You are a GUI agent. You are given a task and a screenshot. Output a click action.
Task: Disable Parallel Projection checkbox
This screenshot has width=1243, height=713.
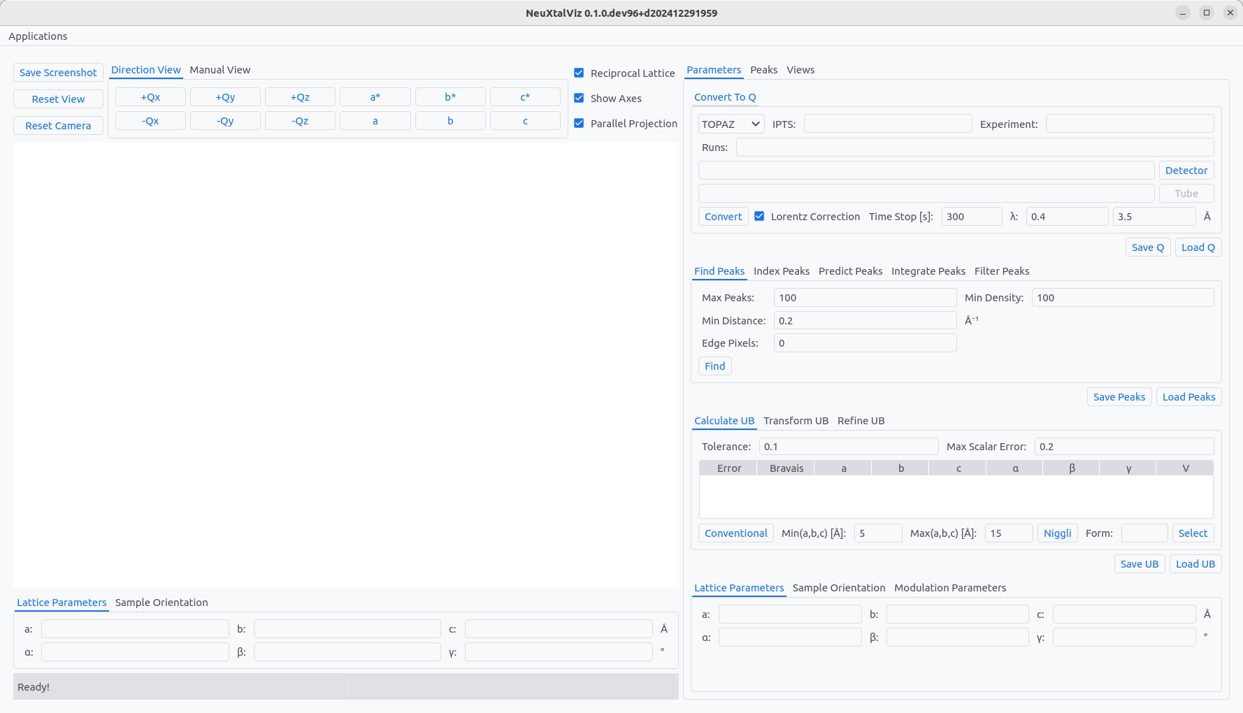(x=579, y=123)
